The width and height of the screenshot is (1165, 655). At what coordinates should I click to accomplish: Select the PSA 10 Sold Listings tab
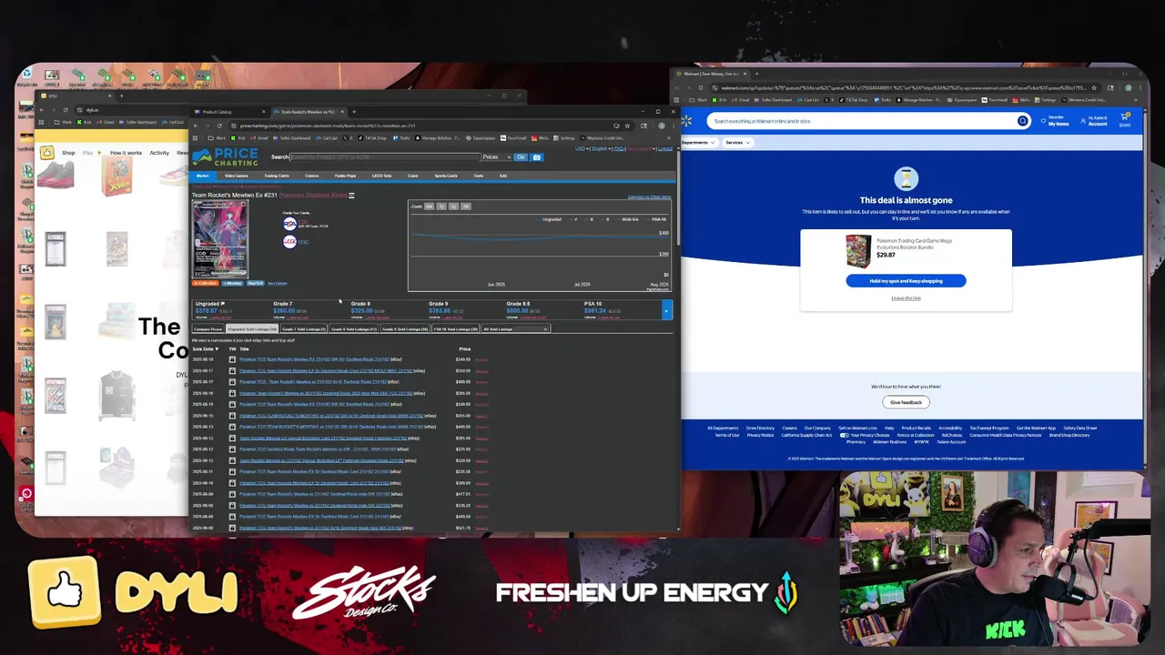coord(455,329)
